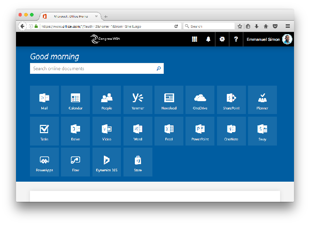
Task: Launch the Dynamics 365 tile
Action: click(x=106, y=162)
